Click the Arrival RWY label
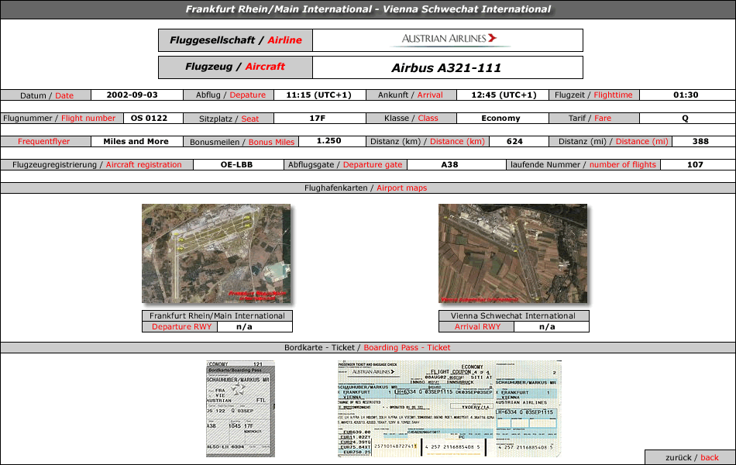Image resolution: width=736 pixels, height=465 pixels. pyautogui.click(x=477, y=326)
